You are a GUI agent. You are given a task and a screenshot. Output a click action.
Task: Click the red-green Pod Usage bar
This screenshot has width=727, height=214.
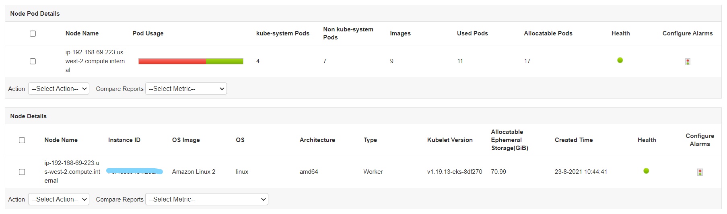click(191, 61)
